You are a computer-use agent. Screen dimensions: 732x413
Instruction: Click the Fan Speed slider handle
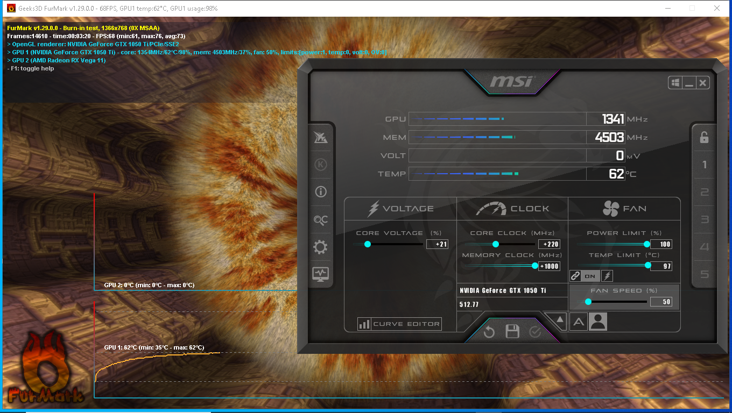point(588,302)
